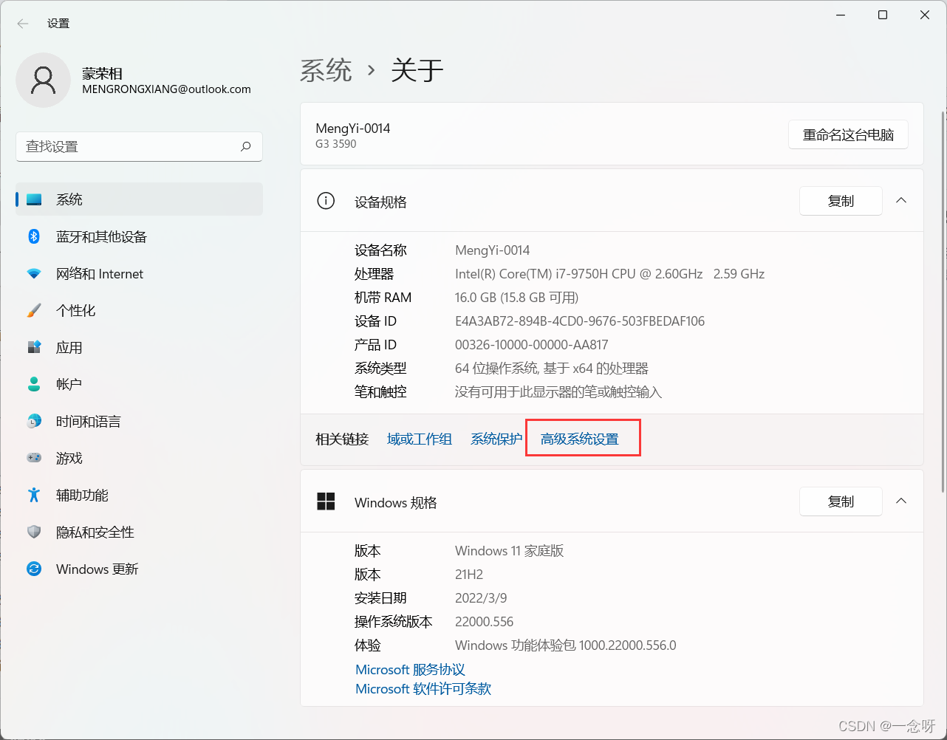Click the Windows 11 家庭版 edition value
Image resolution: width=947 pixels, height=740 pixels.
coord(509,551)
